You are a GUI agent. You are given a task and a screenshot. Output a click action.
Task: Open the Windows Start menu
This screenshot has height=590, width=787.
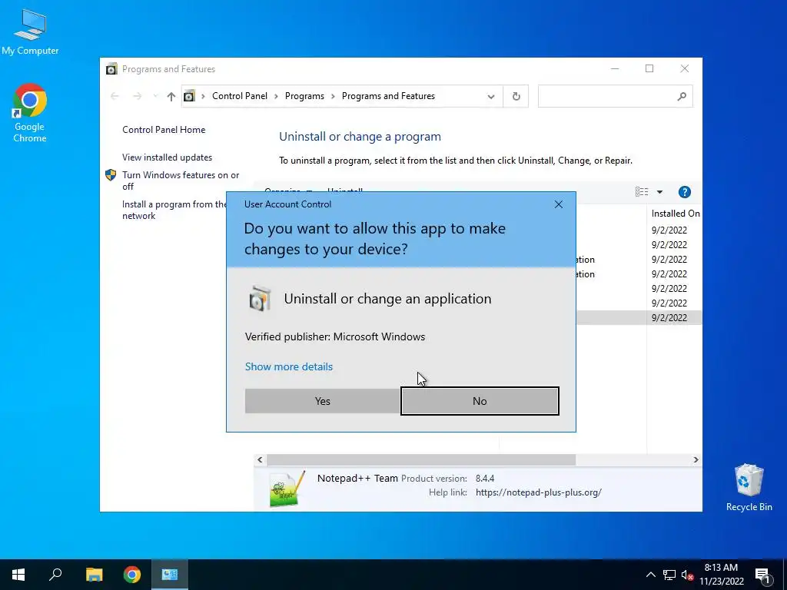click(18, 575)
